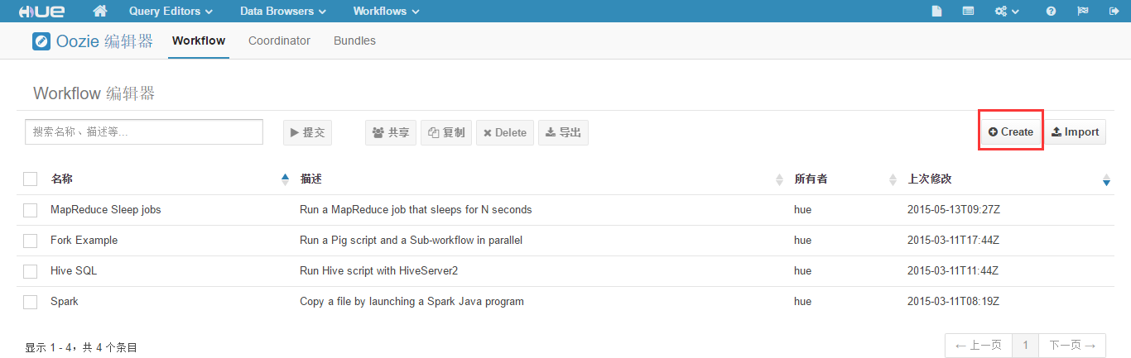Click 'Copy a file by launching a Spark Java program'
This screenshot has width=1131, height=358.
(411, 302)
